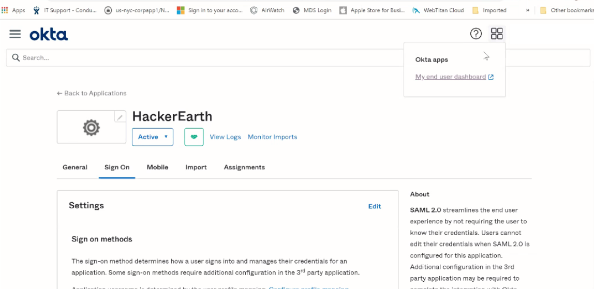Screen dimensions: 594x289
Task: Switch to the Mobile tab
Action: coord(158,167)
